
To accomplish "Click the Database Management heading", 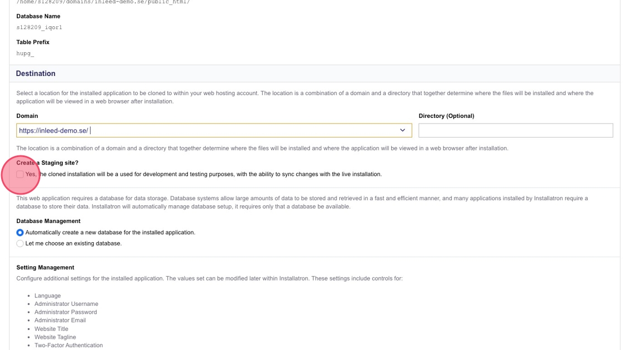I will pos(48,221).
